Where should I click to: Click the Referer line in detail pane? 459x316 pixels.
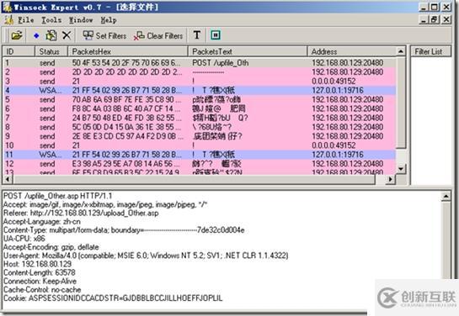tap(81, 213)
